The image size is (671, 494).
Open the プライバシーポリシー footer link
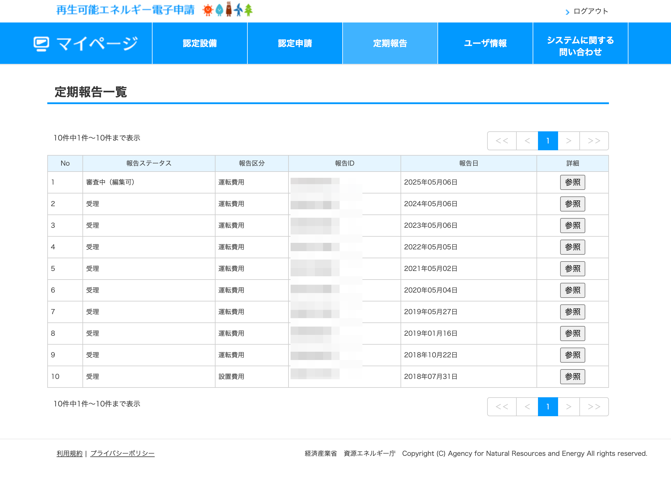click(122, 453)
